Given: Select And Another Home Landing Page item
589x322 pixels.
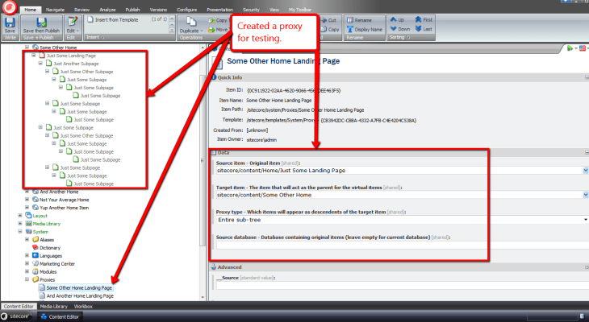Looking at the screenshot, I should click(x=79, y=295).
